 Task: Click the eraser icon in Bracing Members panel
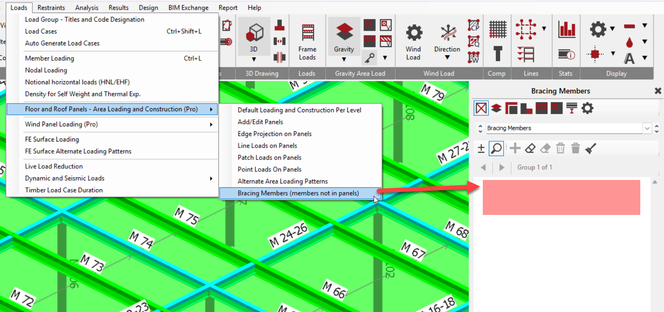pyautogui.click(x=531, y=148)
